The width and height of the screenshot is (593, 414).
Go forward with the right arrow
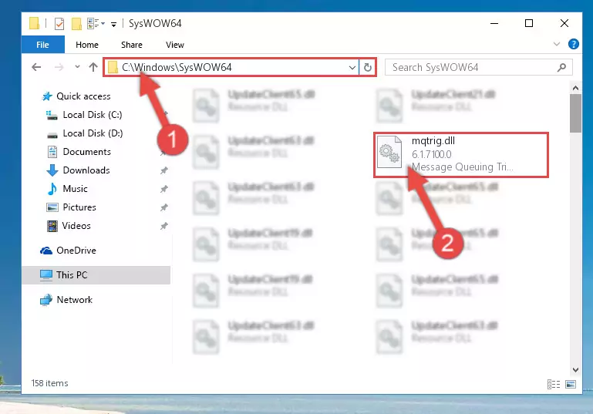pos(59,67)
